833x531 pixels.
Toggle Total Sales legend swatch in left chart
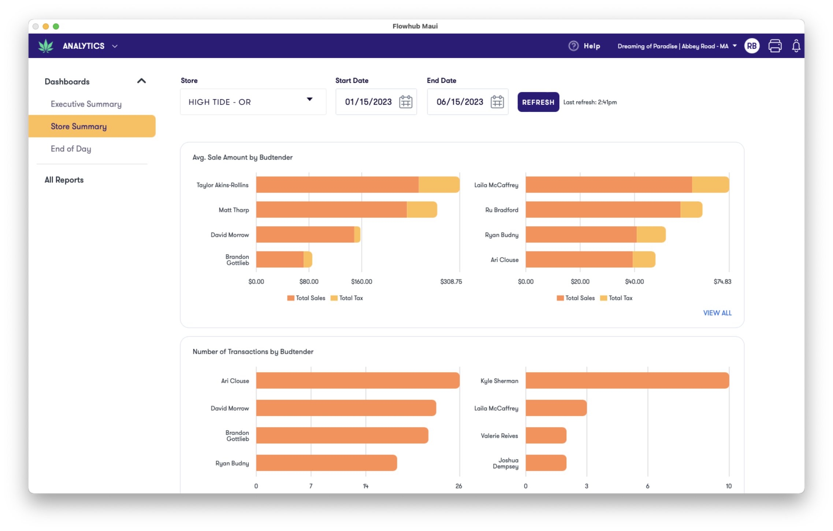(291, 298)
